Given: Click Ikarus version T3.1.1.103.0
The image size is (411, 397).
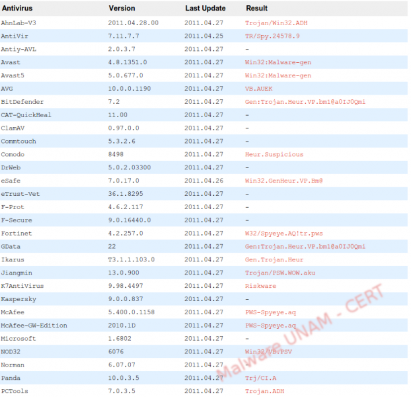Looking at the screenshot, I should point(131,260).
